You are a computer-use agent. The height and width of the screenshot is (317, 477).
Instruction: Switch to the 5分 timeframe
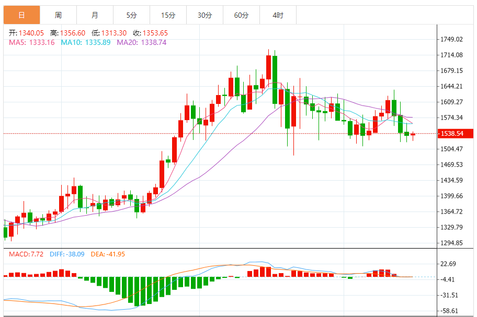131,16
